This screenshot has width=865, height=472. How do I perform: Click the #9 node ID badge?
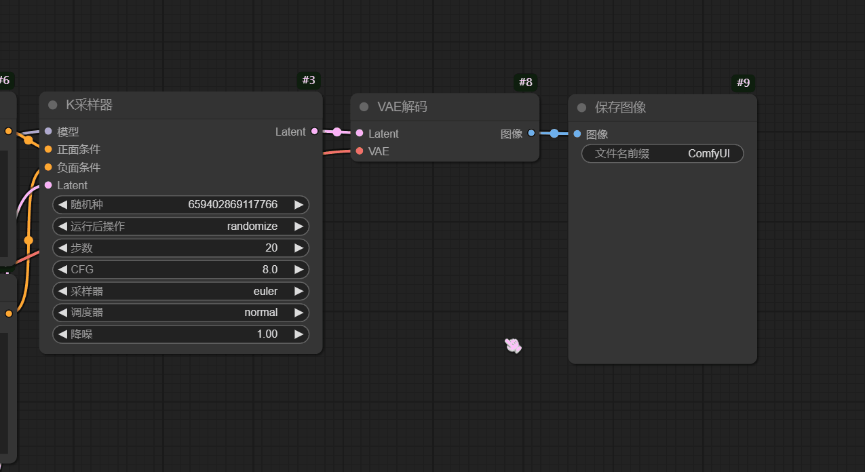click(744, 83)
